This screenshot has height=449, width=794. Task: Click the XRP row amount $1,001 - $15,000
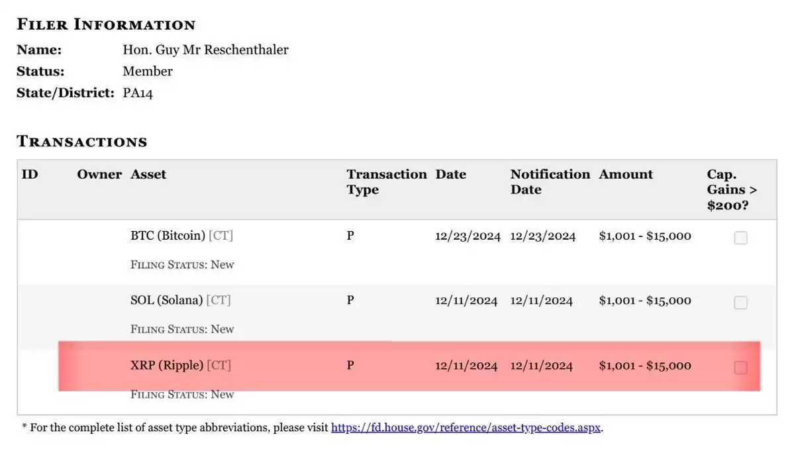point(644,366)
